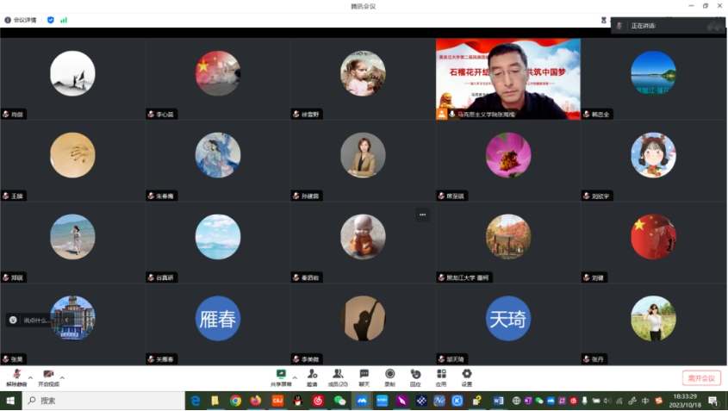
Task: Click the green network signal indicator
Action: (64, 19)
